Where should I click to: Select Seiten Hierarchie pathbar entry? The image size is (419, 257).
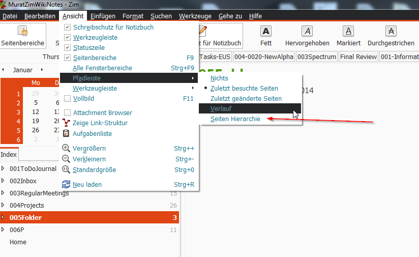coord(235,119)
